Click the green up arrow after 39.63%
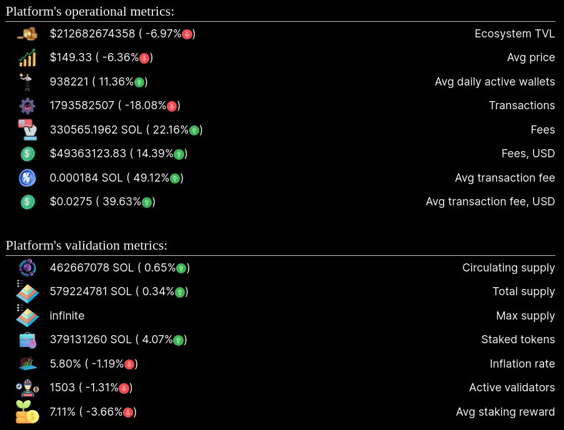 [146, 202]
